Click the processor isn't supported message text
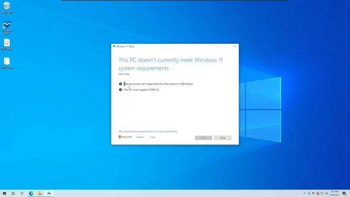Viewport: 350px width, 197px height. pyautogui.click(x=159, y=84)
